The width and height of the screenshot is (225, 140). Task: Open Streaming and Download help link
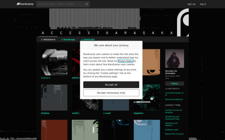point(172,118)
